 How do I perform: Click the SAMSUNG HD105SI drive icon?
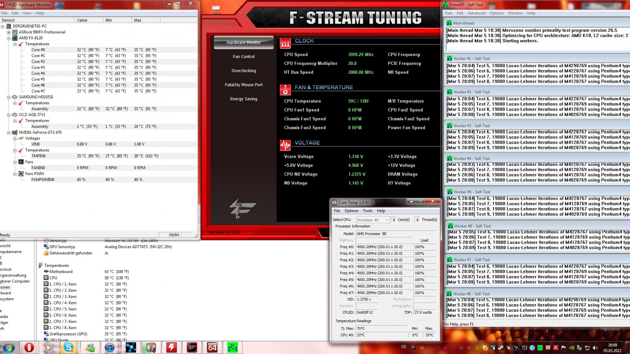(x=15, y=97)
